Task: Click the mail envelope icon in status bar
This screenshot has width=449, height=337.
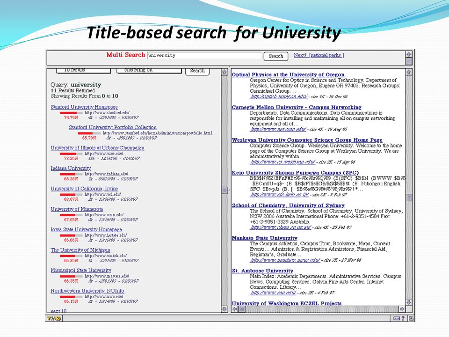Action: [x=396, y=318]
